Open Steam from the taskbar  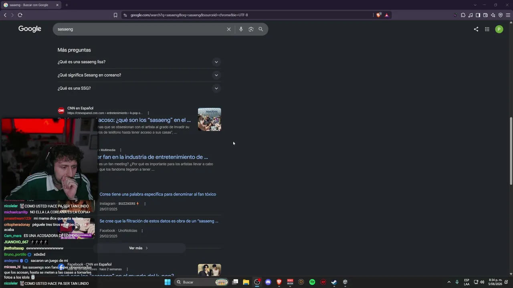pos(334,282)
